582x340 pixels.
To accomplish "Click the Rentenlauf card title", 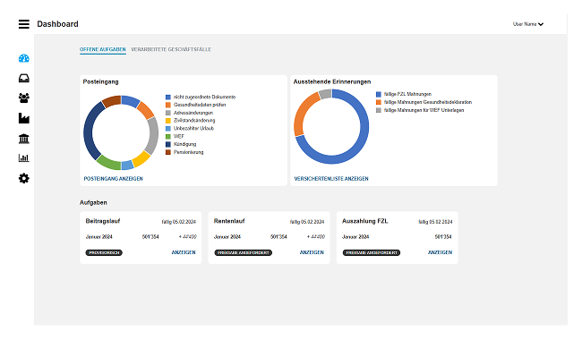I will coord(229,221).
